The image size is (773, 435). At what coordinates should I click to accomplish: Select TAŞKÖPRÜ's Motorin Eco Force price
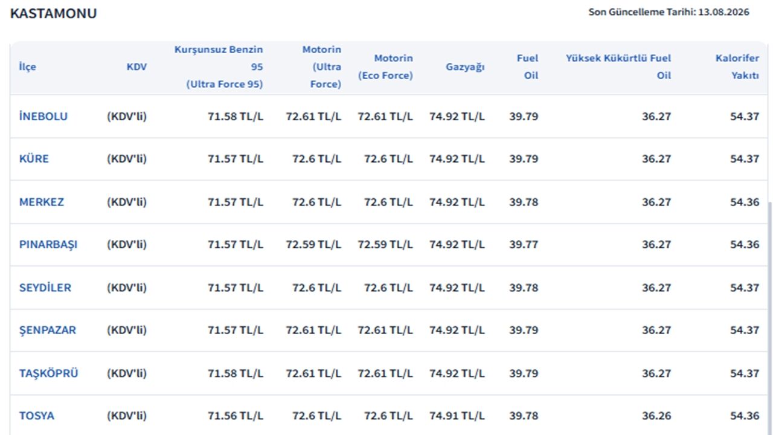385,373
